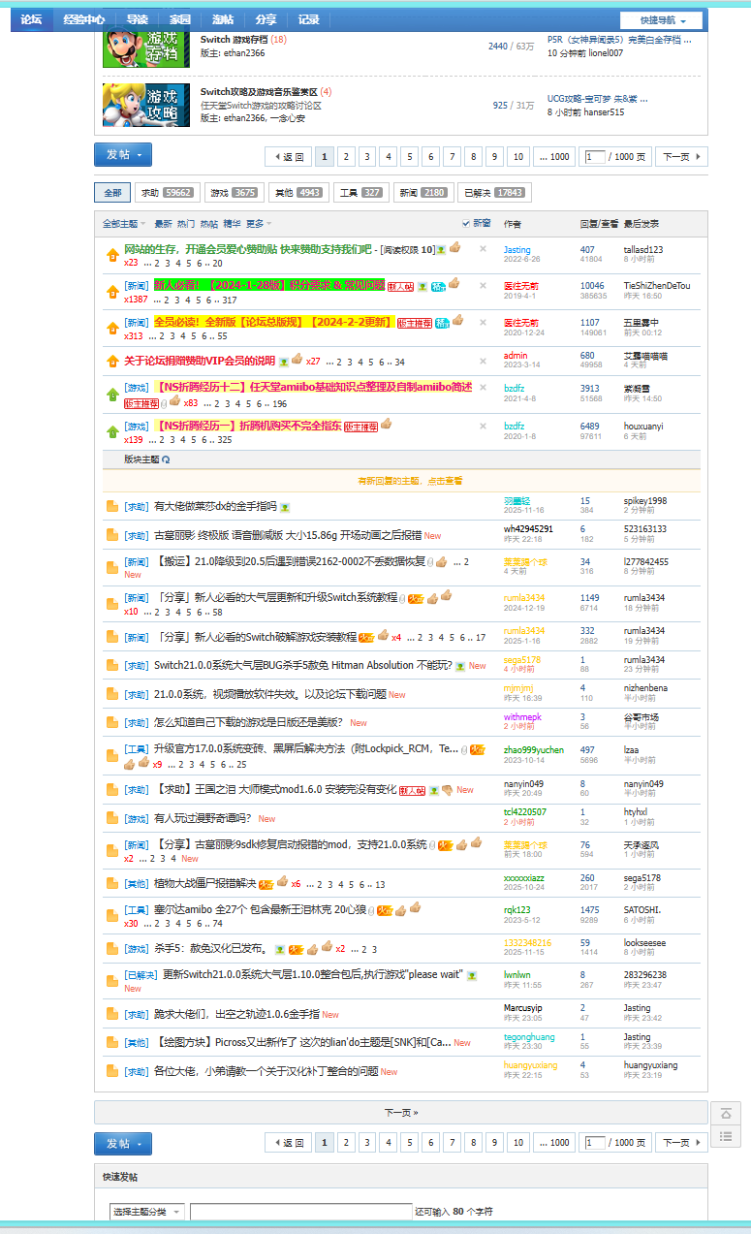Close the 全员必读 sticky thread with its X
751x1234 pixels.
[x=483, y=323]
